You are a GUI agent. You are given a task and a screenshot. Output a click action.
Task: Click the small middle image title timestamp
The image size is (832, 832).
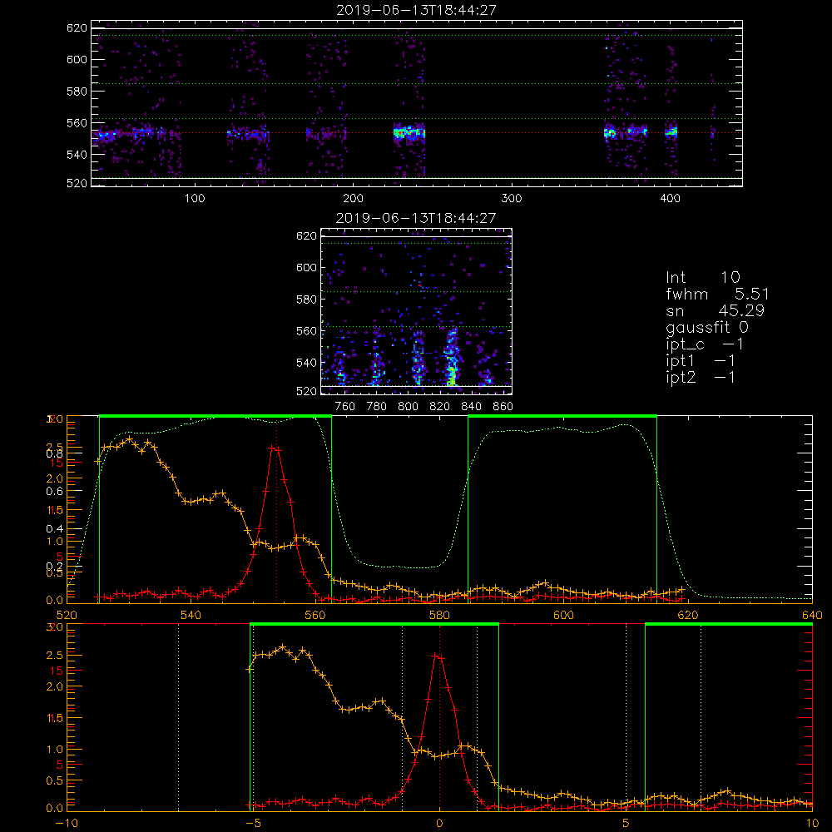(x=417, y=218)
